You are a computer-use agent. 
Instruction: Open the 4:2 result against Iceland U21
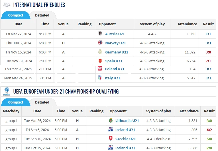209,130
